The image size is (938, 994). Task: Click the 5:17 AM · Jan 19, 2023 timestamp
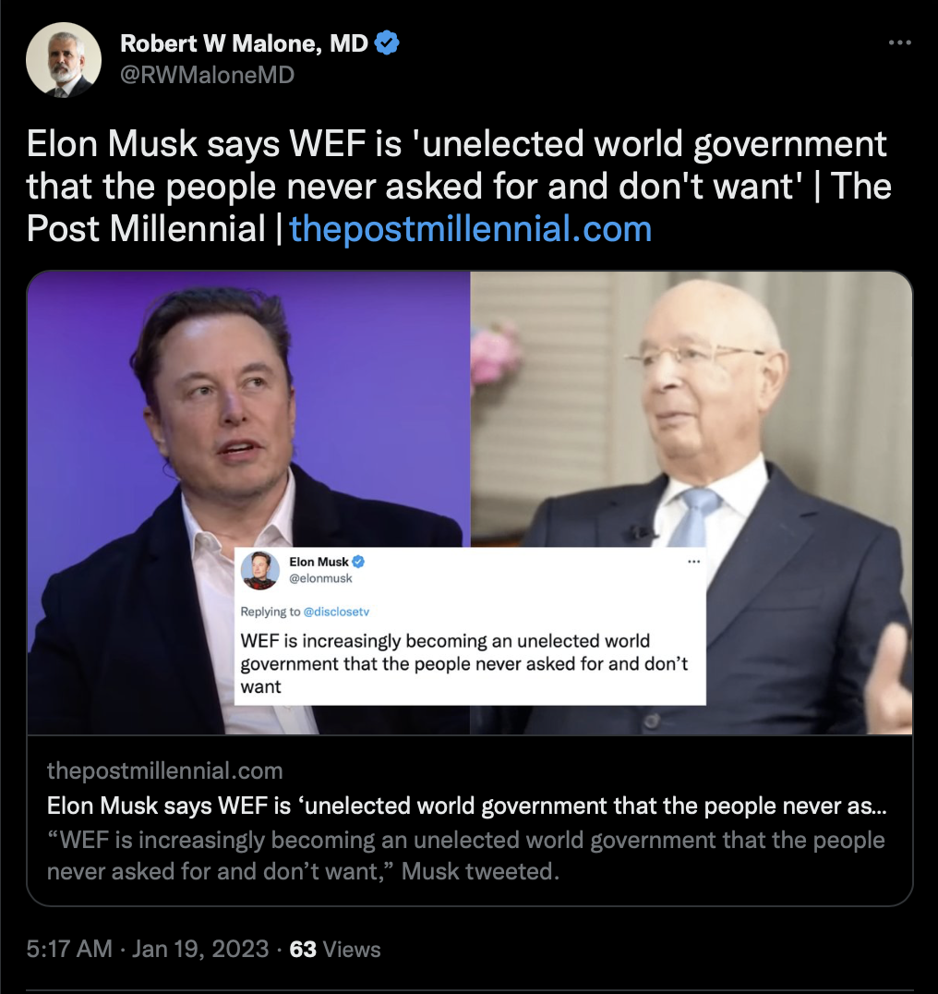coord(148,949)
